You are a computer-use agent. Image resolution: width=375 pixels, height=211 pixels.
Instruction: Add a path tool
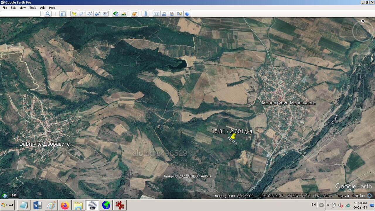coord(90,14)
